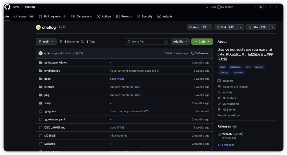Click the Report repository link

point(229,115)
